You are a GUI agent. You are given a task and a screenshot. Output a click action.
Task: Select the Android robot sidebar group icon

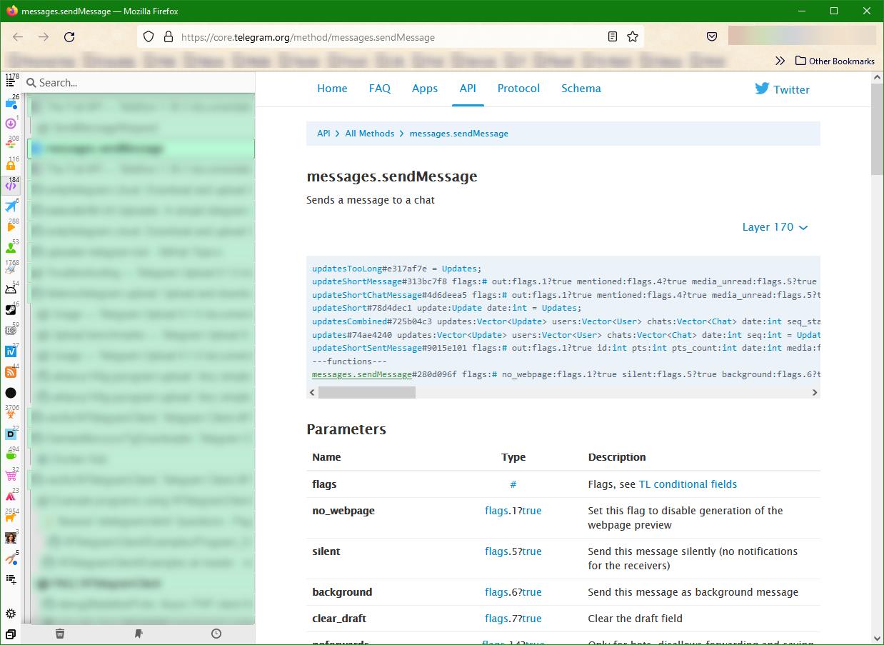tap(11, 289)
